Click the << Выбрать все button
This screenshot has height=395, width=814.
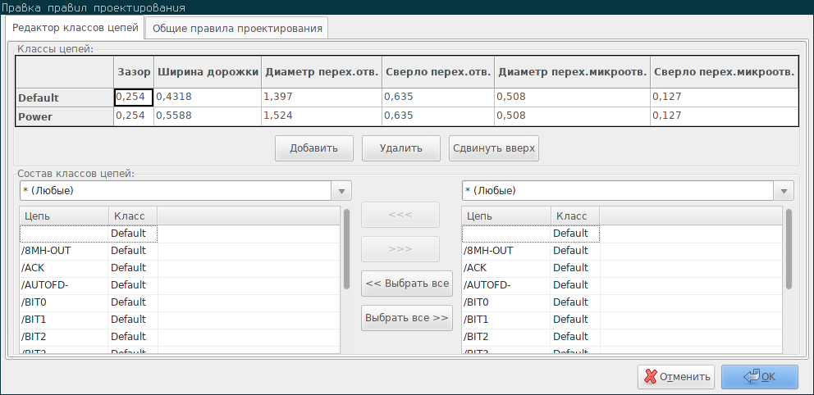(x=407, y=284)
